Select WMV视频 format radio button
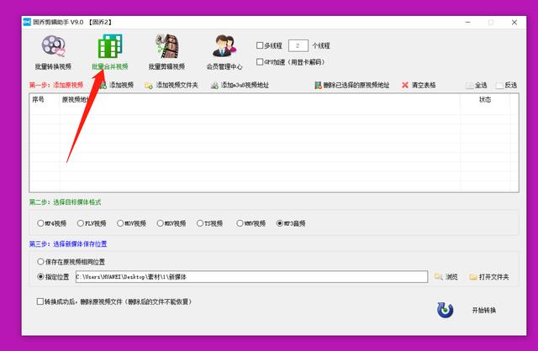Image resolution: width=538 pixels, height=351 pixels. (x=240, y=223)
